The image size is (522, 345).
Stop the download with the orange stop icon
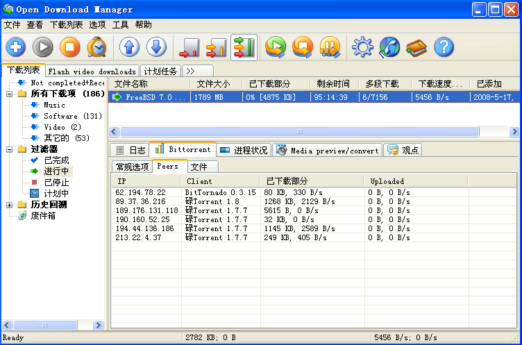coord(69,47)
